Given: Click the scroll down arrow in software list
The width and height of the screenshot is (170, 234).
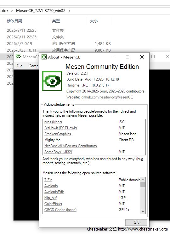Looking at the screenshot, I should [143, 211].
